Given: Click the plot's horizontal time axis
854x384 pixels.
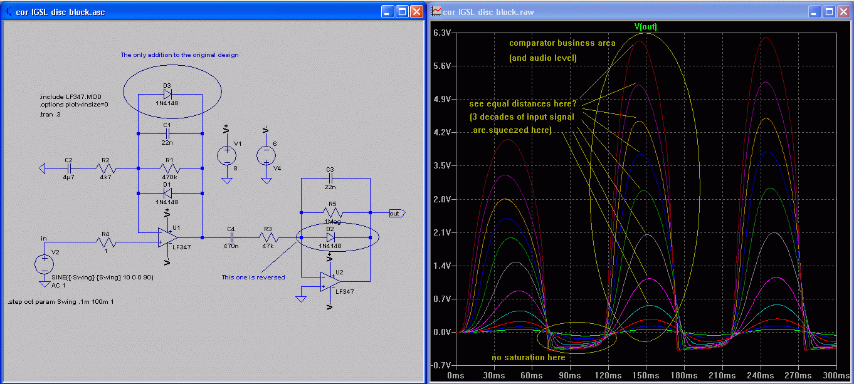Looking at the screenshot, I should click(646, 375).
